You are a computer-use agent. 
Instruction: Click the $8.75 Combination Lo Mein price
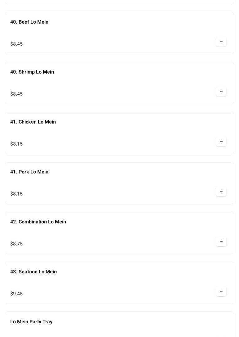click(x=16, y=244)
